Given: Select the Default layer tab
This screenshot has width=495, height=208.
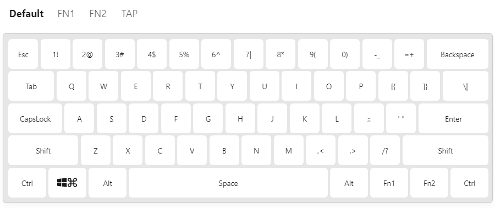Looking at the screenshot, I should point(26,14).
